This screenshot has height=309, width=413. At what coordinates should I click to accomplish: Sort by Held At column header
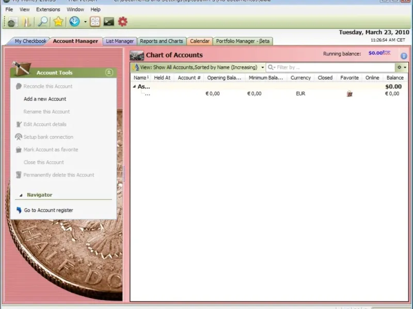[162, 78]
